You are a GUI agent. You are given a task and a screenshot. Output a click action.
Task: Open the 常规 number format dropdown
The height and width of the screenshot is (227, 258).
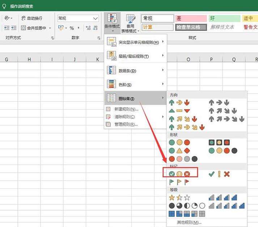pos(78,18)
